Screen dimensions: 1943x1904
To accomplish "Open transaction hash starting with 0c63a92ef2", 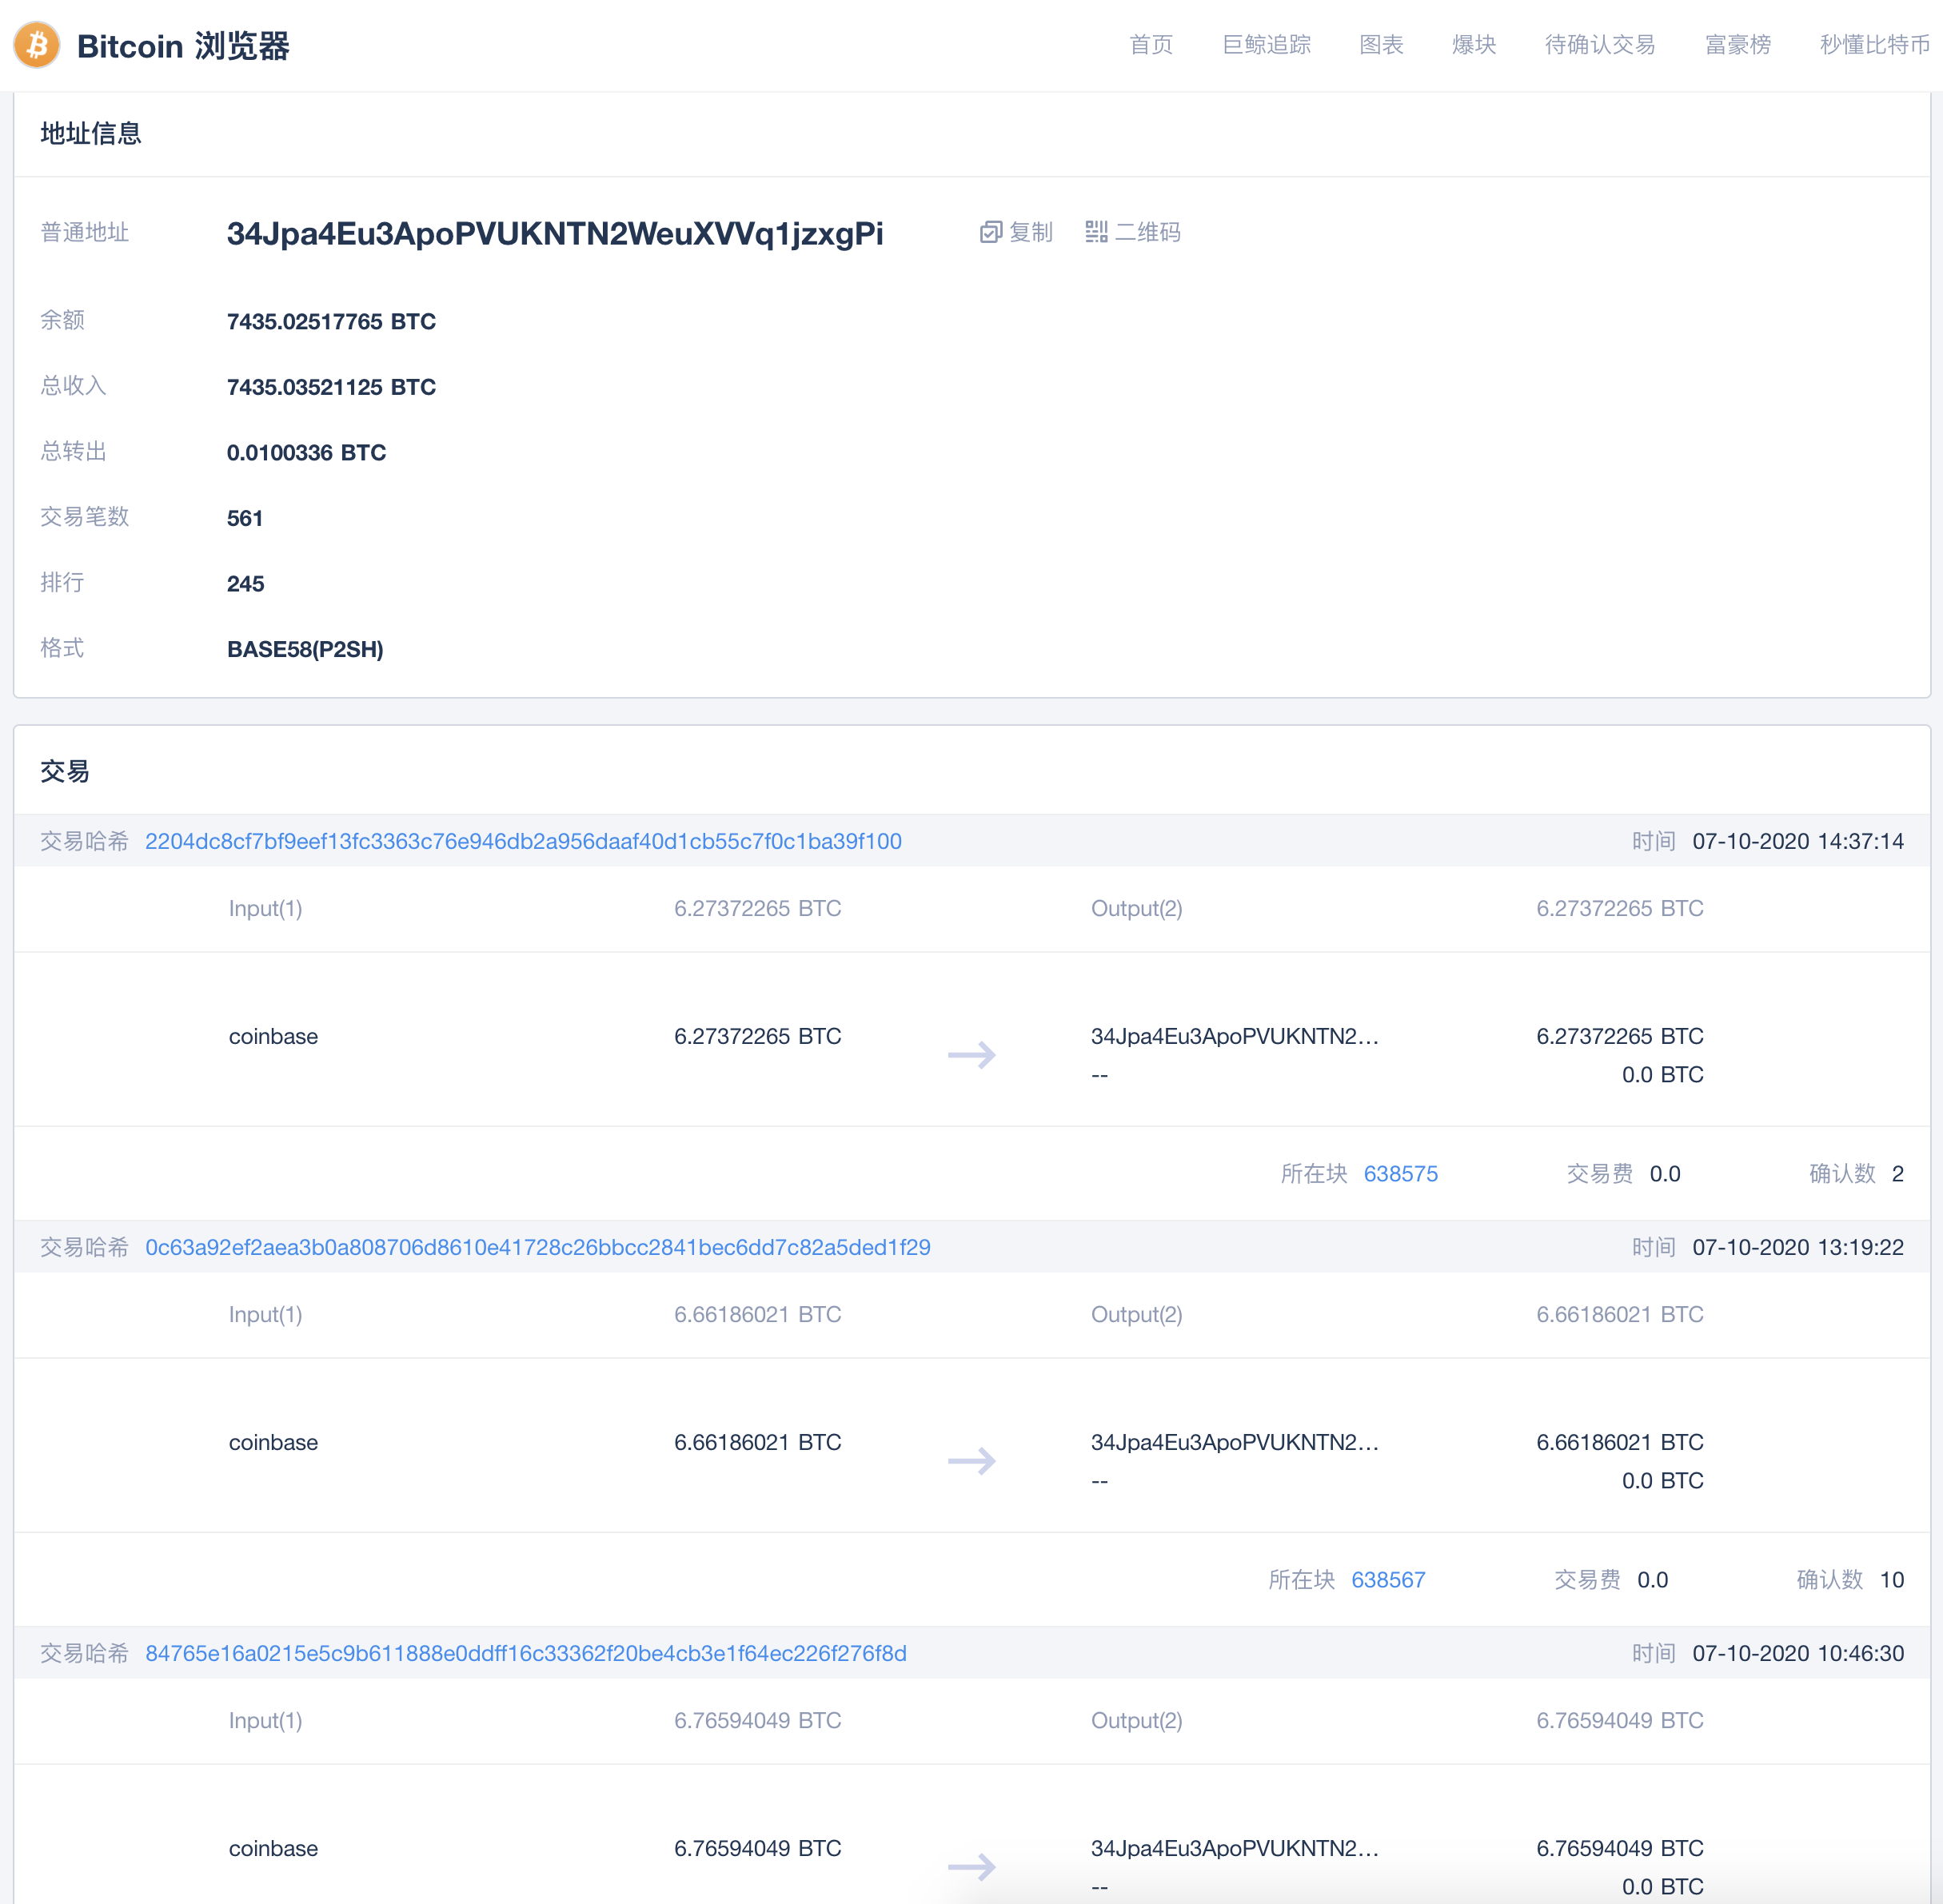I will pos(538,1247).
